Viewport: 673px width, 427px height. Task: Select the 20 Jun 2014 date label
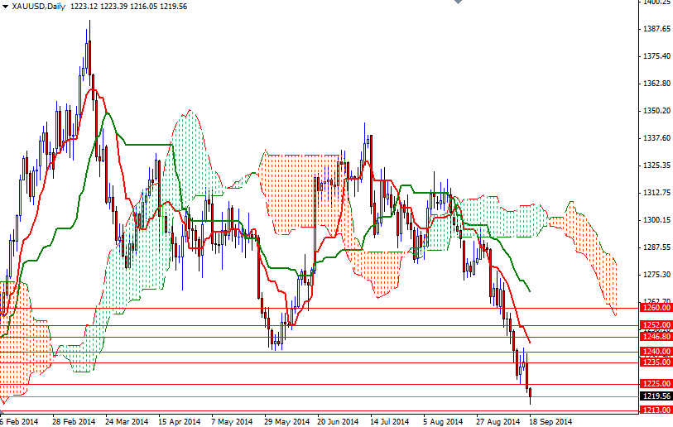[337, 421]
